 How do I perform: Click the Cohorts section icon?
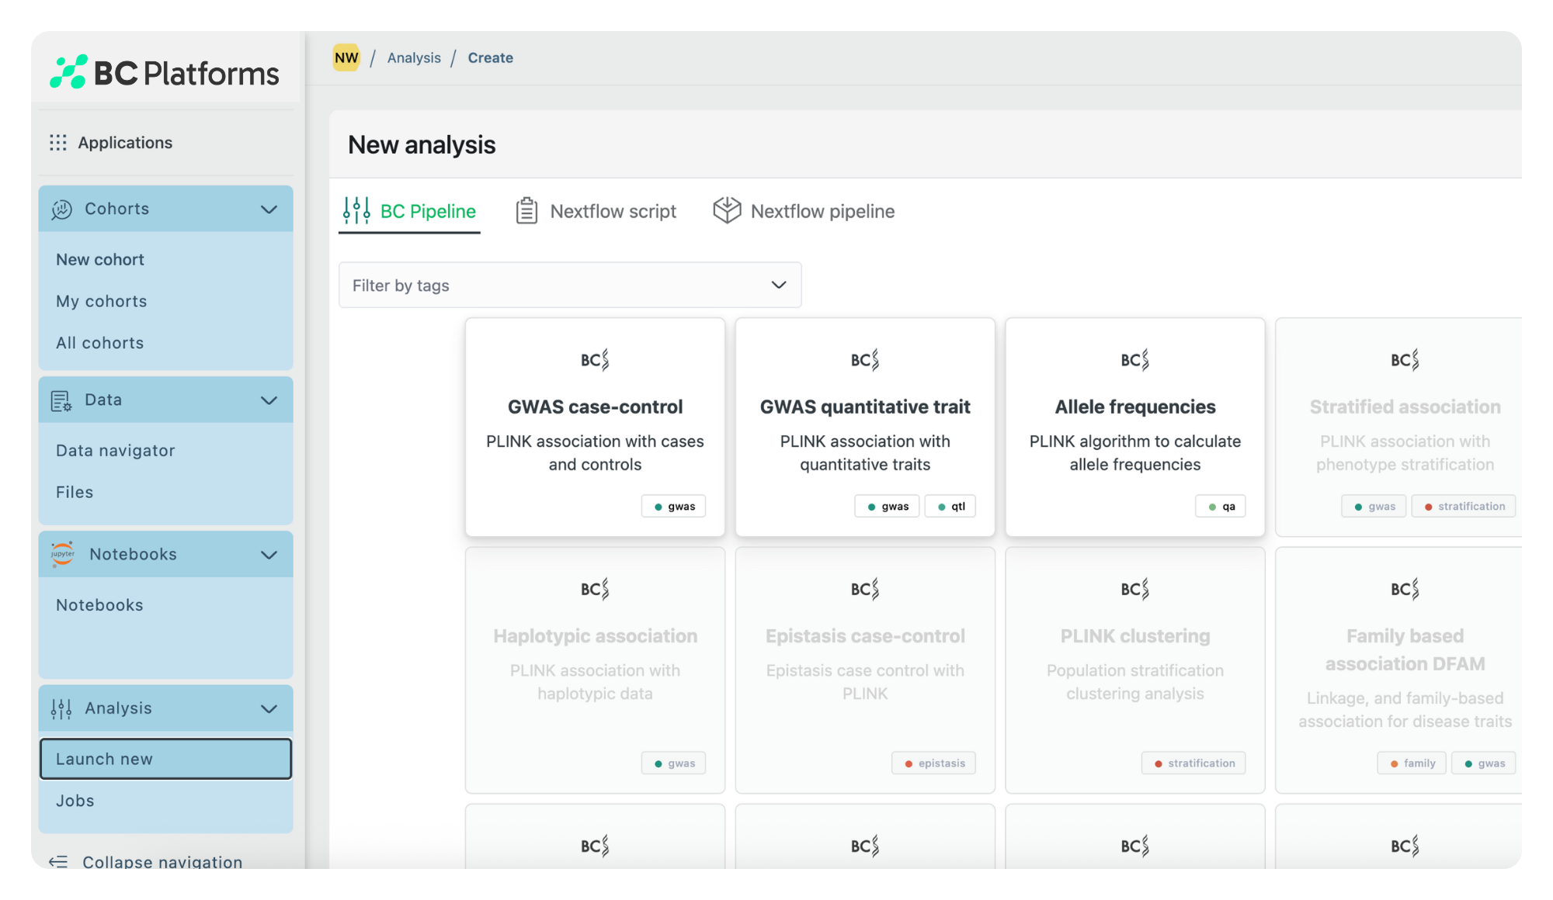[61, 209]
